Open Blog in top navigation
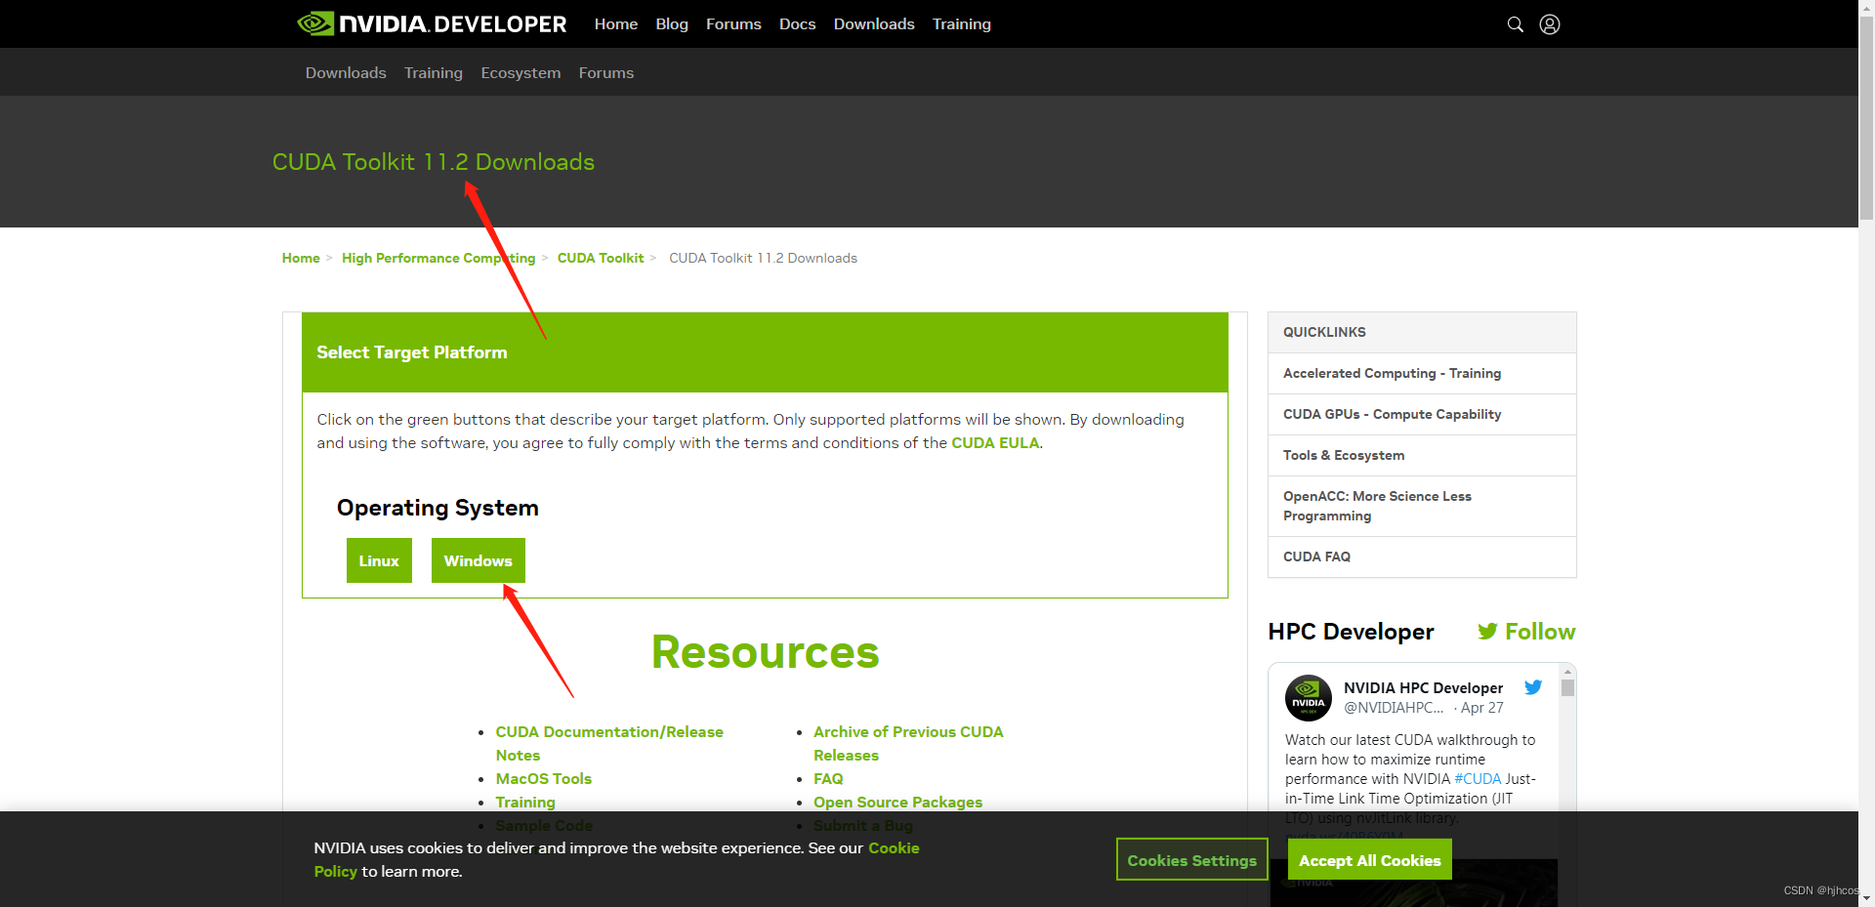The height and width of the screenshot is (907, 1875). click(x=672, y=23)
